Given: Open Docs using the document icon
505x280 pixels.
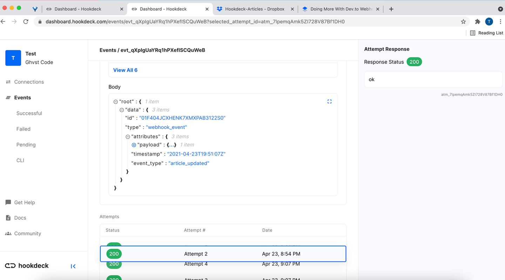Looking at the screenshot, I should point(8,218).
